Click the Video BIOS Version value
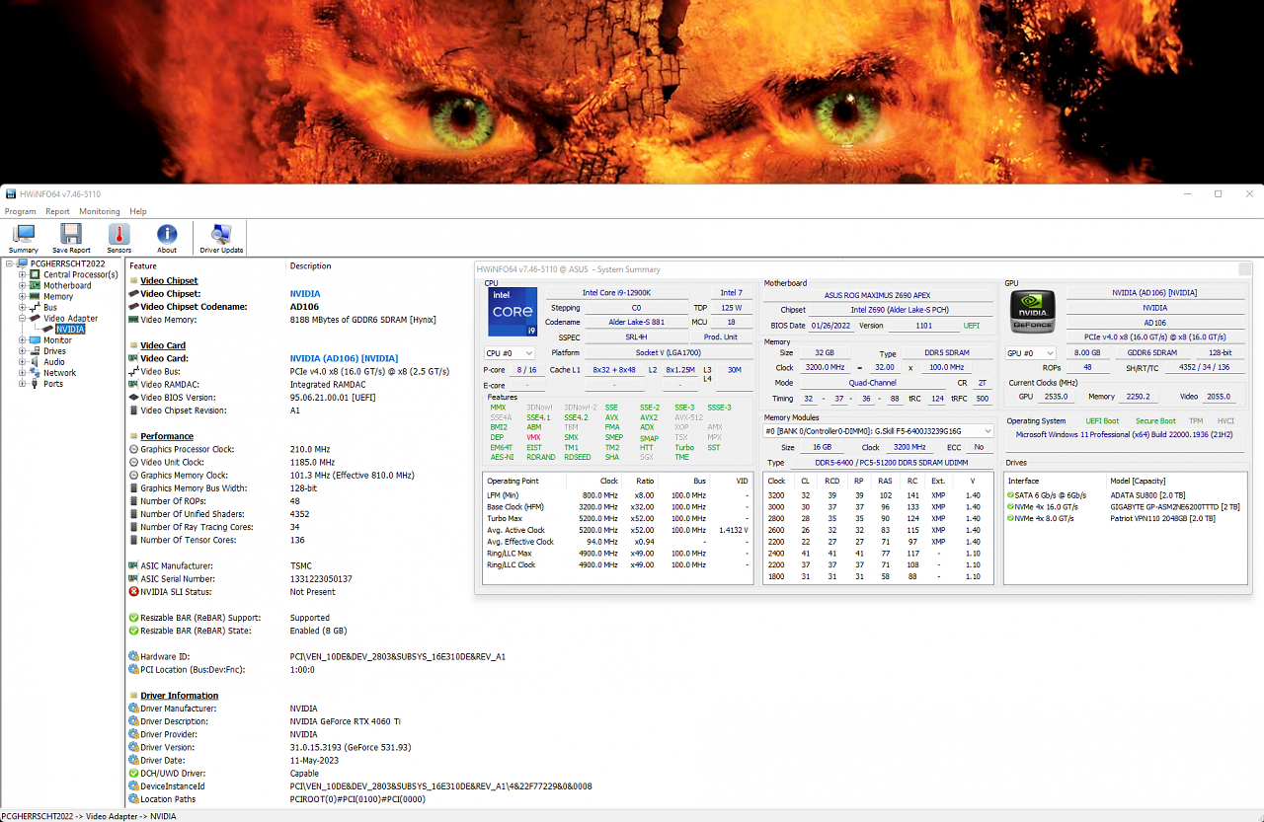Image resolution: width=1264 pixels, height=822 pixels. pos(333,397)
